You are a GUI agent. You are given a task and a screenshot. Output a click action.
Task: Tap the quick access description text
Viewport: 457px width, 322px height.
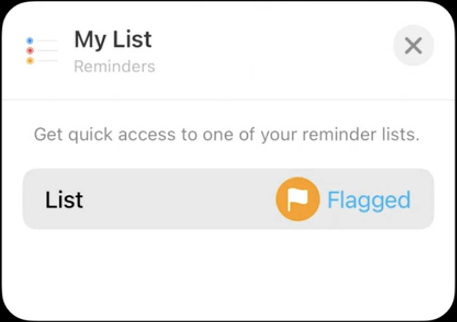227,135
